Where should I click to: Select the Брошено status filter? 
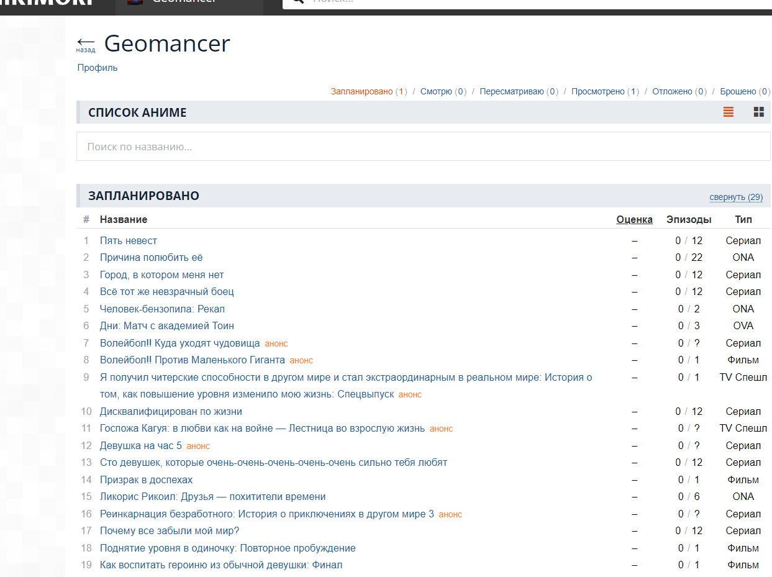738,91
